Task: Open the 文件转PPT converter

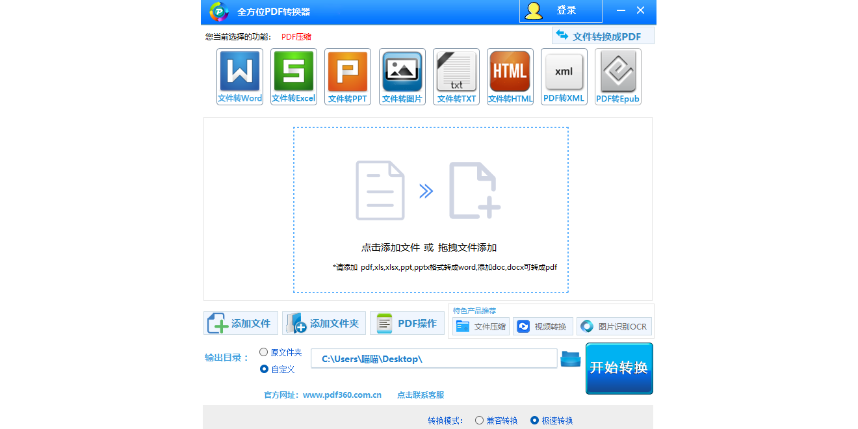Action: tap(347, 75)
